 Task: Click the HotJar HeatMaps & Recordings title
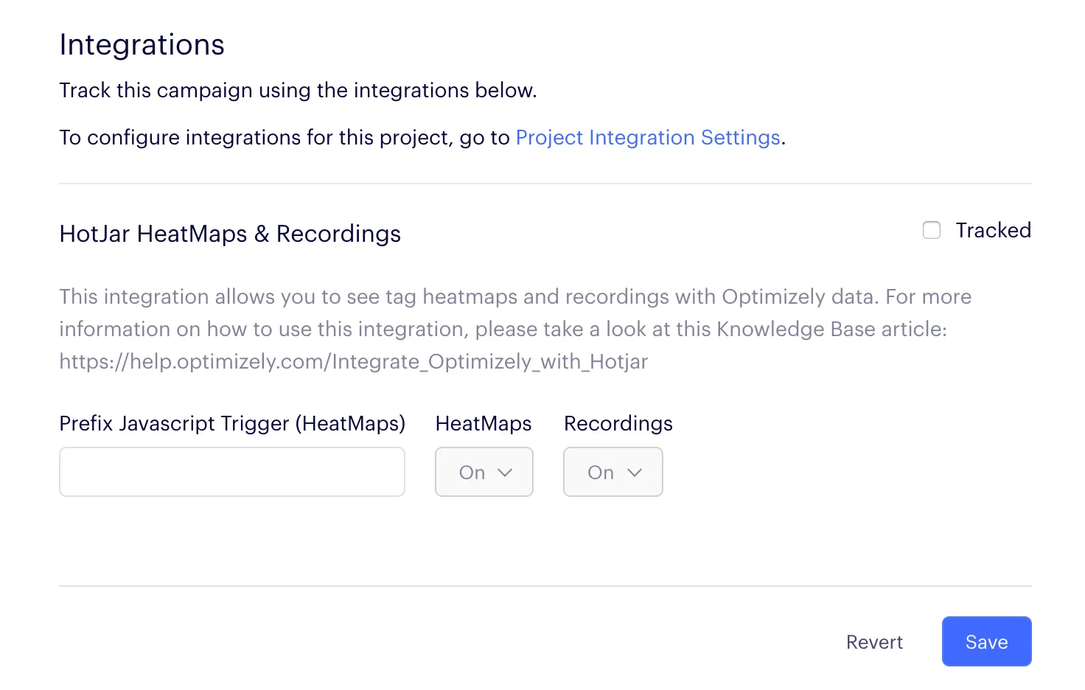tap(230, 234)
